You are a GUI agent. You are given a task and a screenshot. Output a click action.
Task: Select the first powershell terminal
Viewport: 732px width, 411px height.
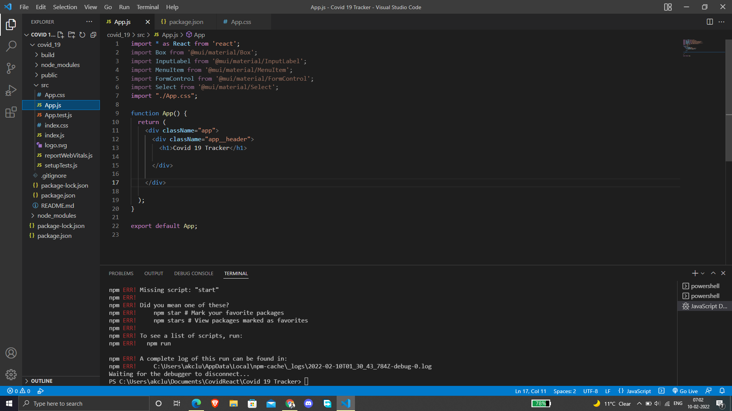(705, 286)
